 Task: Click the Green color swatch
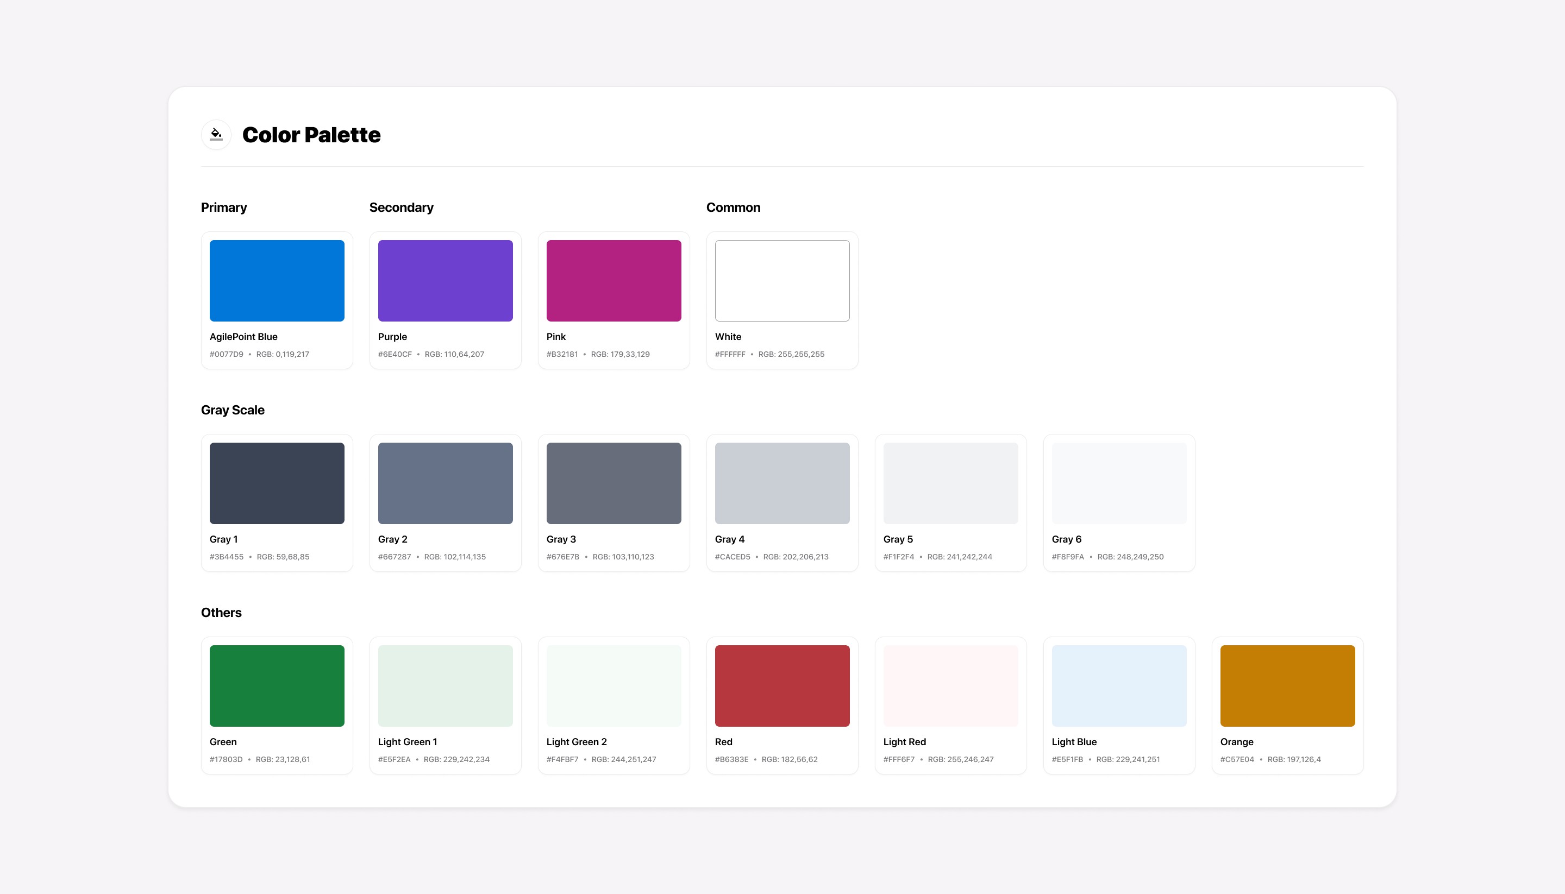pos(277,686)
